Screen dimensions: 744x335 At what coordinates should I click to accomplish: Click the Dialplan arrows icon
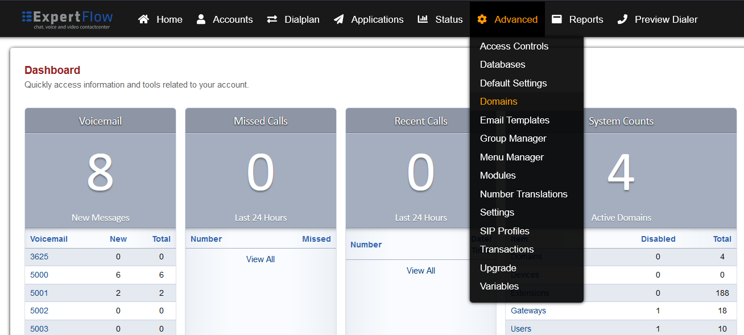[x=272, y=19]
